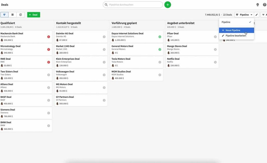Click the pencil edit pipeline icon
The height and width of the screenshot is (163, 267).
[257, 15]
